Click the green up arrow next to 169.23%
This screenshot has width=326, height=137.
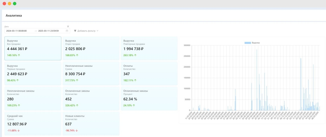(x=19, y=105)
